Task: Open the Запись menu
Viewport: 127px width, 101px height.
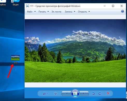Action: pos(68,12)
